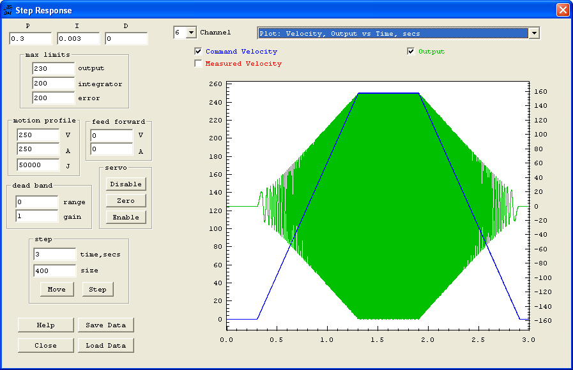573x370 pixels.
Task: Click the Enable servo button
Action: (x=126, y=217)
